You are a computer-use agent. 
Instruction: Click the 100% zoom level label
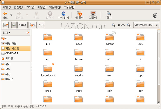[x=121, y=25]
